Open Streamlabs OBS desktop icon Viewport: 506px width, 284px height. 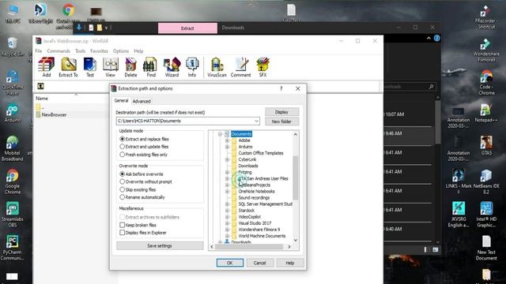(x=13, y=215)
